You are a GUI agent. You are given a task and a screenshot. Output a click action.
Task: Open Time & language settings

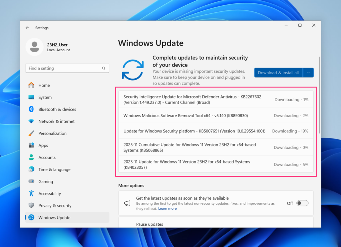67,169
